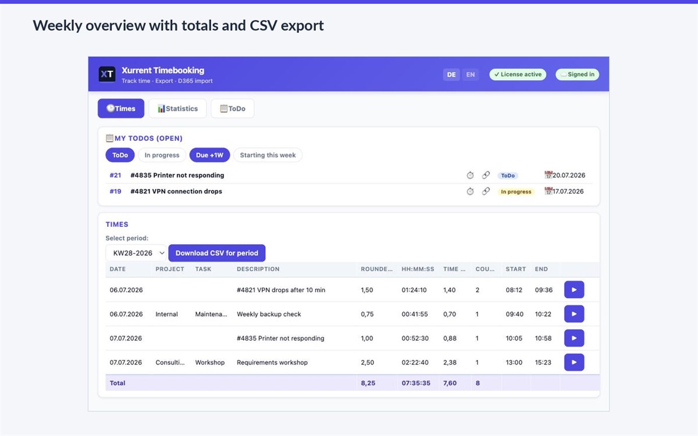
Task: Click the START column header
Action: (x=515, y=269)
